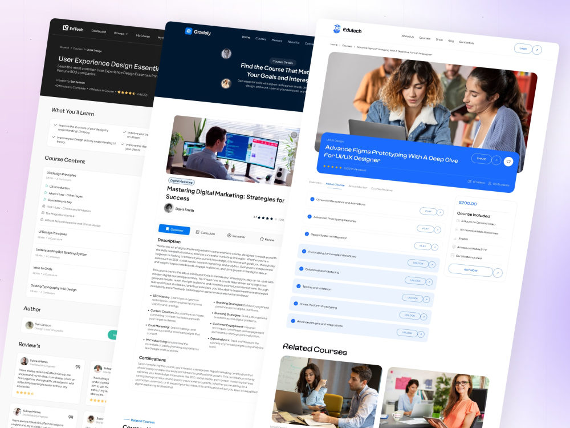Switch to About Course tab in Edutech
This screenshot has height=428, width=570.
coord(335,184)
